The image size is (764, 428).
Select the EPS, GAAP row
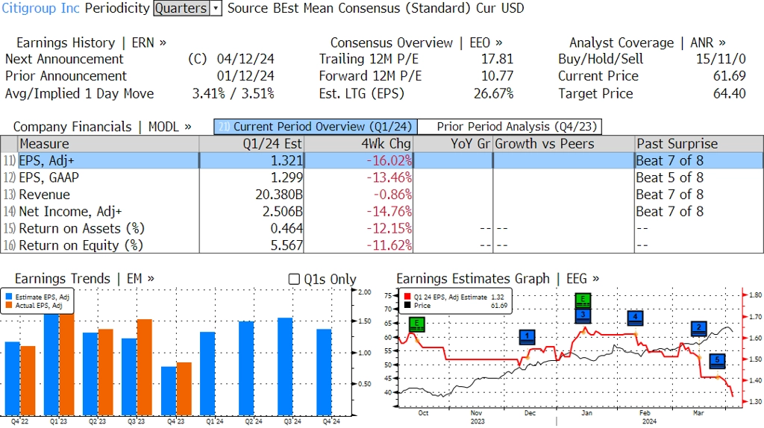tap(382, 177)
